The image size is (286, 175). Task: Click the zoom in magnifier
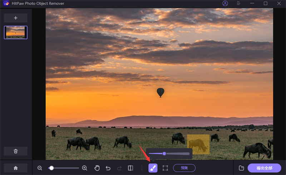coord(85,168)
